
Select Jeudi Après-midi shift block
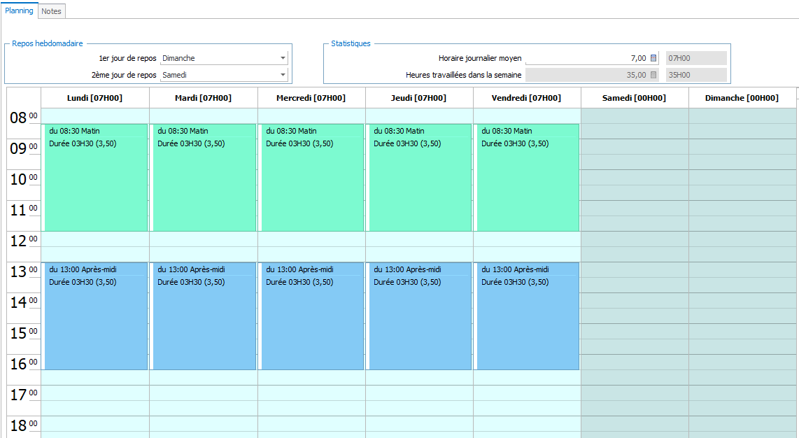pos(419,316)
